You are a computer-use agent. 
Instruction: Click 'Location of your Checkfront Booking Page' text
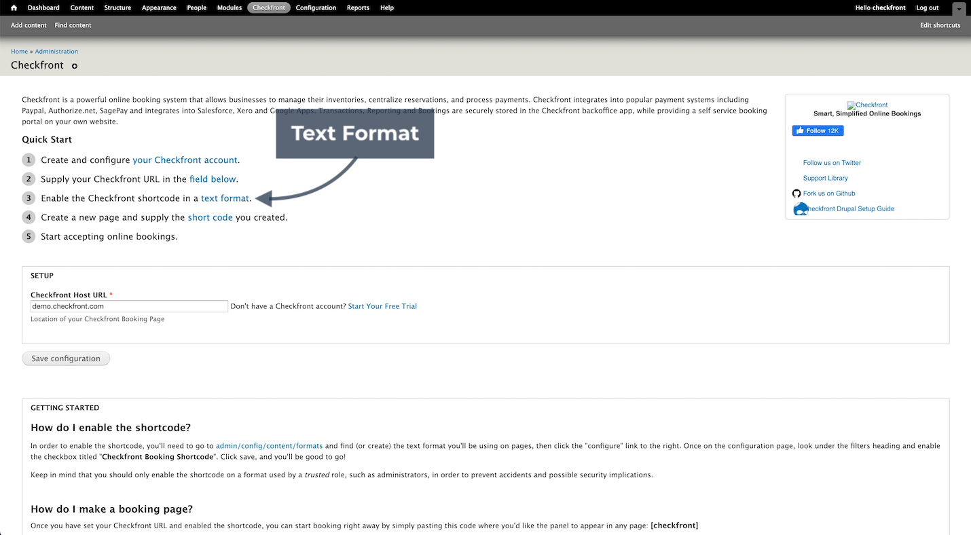[97, 319]
